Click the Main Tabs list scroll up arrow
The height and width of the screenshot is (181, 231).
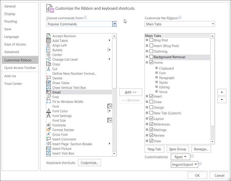pos(212,36)
